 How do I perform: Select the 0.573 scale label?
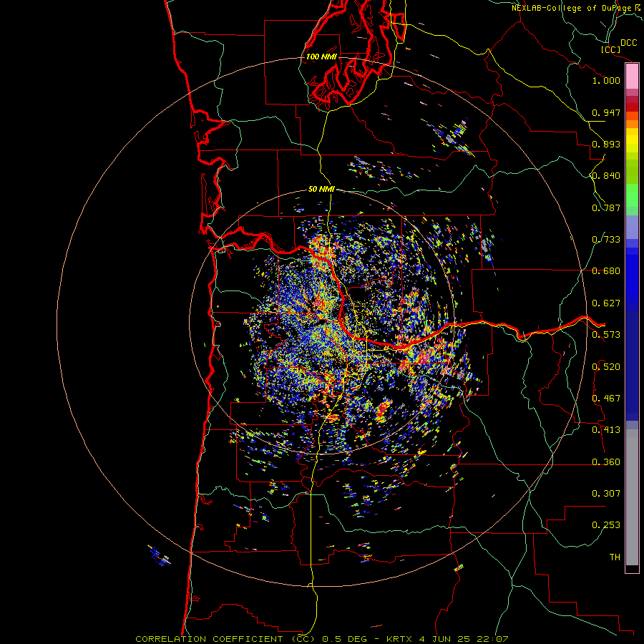606,335
